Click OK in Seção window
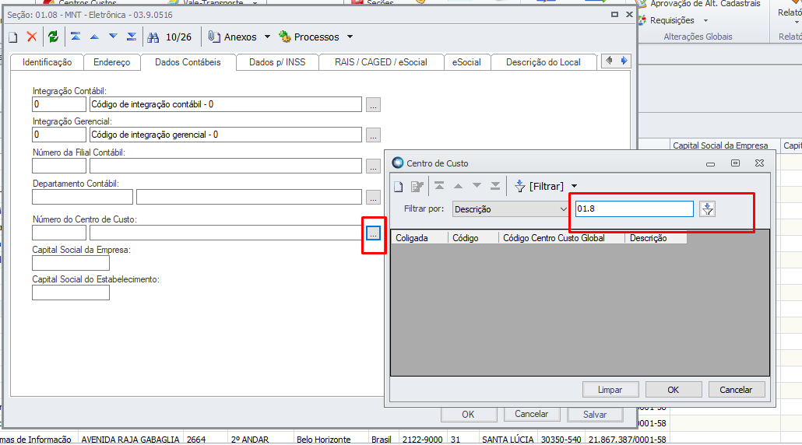This screenshot has width=802, height=445. 468,415
